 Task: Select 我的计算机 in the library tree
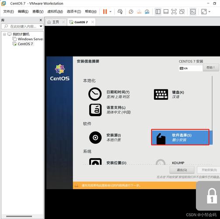pyautogui.click(x=21, y=34)
